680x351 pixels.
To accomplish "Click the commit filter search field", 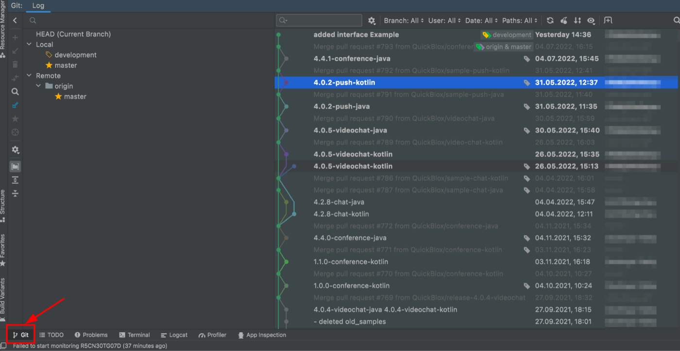I will (318, 20).
